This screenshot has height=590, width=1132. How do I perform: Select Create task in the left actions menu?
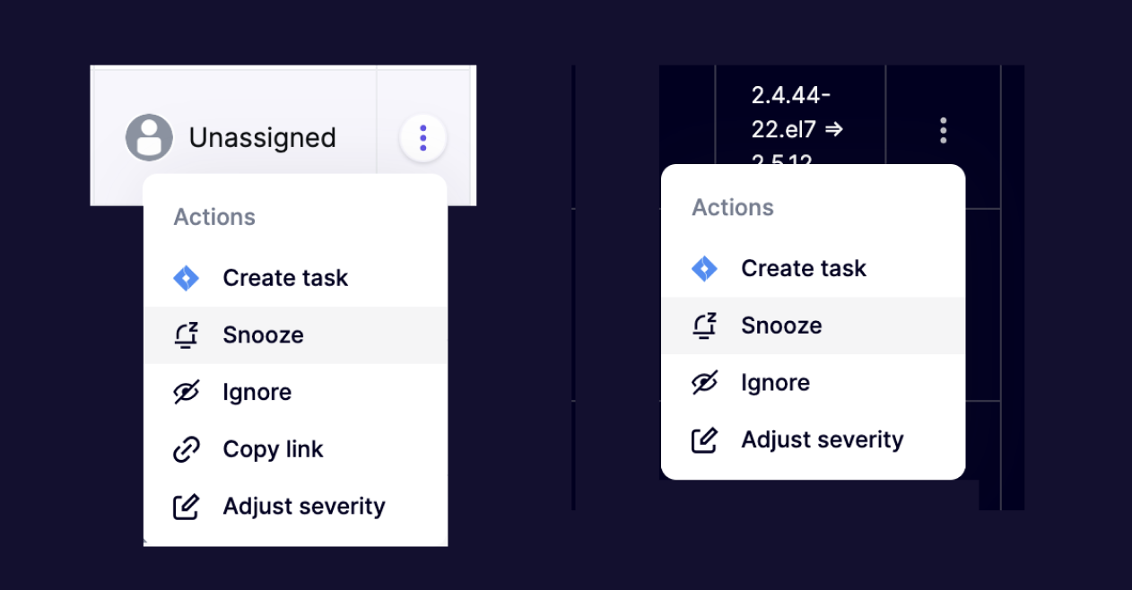[x=295, y=278]
